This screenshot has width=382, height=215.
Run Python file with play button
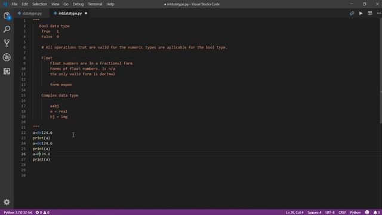pos(361,13)
